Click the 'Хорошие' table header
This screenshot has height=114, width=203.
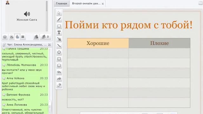[98, 43]
